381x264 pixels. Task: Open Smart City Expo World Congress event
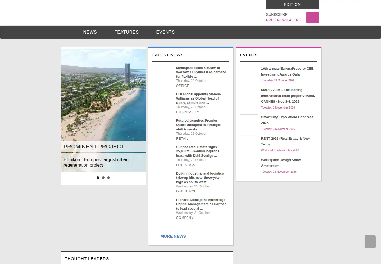287,120
